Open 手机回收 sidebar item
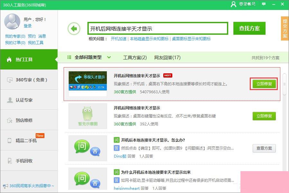Screen dimensions: 289x193 coord(29,161)
